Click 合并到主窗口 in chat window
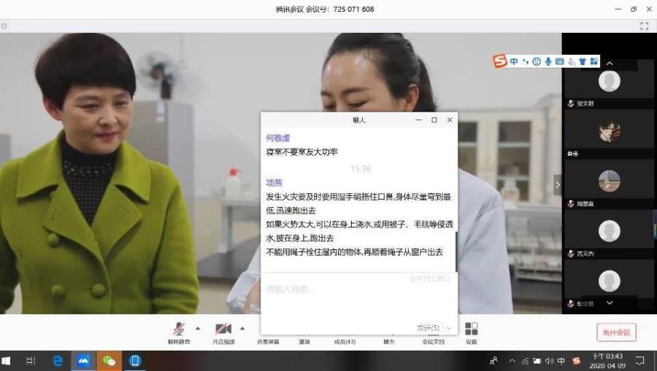This screenshot has height=371, width=657. click(430, 278)
